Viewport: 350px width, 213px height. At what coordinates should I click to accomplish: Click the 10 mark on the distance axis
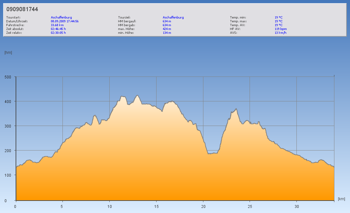[x=109, y=206]
